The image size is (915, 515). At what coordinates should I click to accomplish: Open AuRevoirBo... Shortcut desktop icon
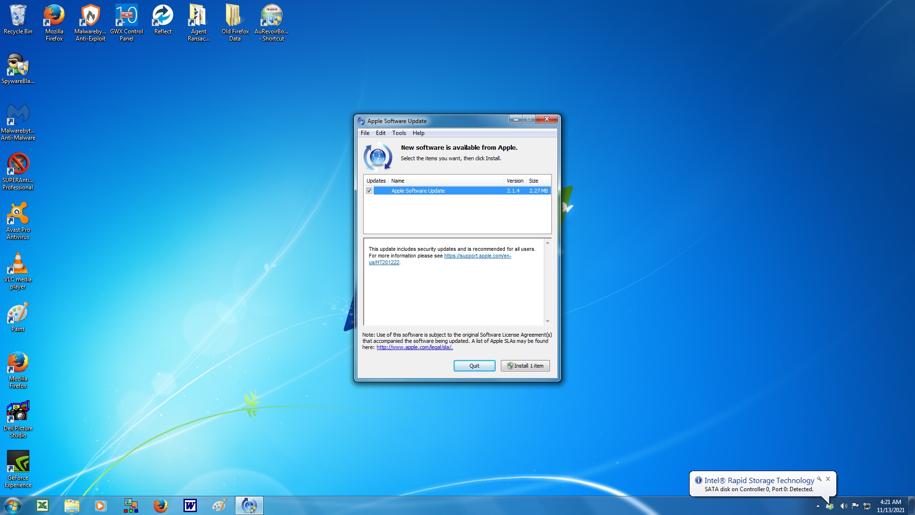tap(272, 22)
